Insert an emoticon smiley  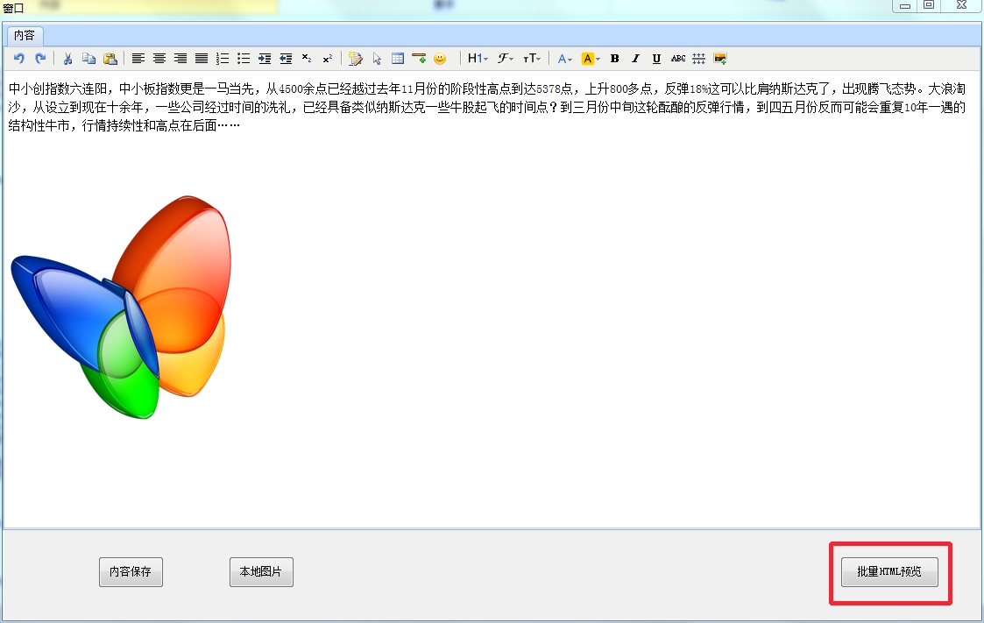(x=440, y=59)
